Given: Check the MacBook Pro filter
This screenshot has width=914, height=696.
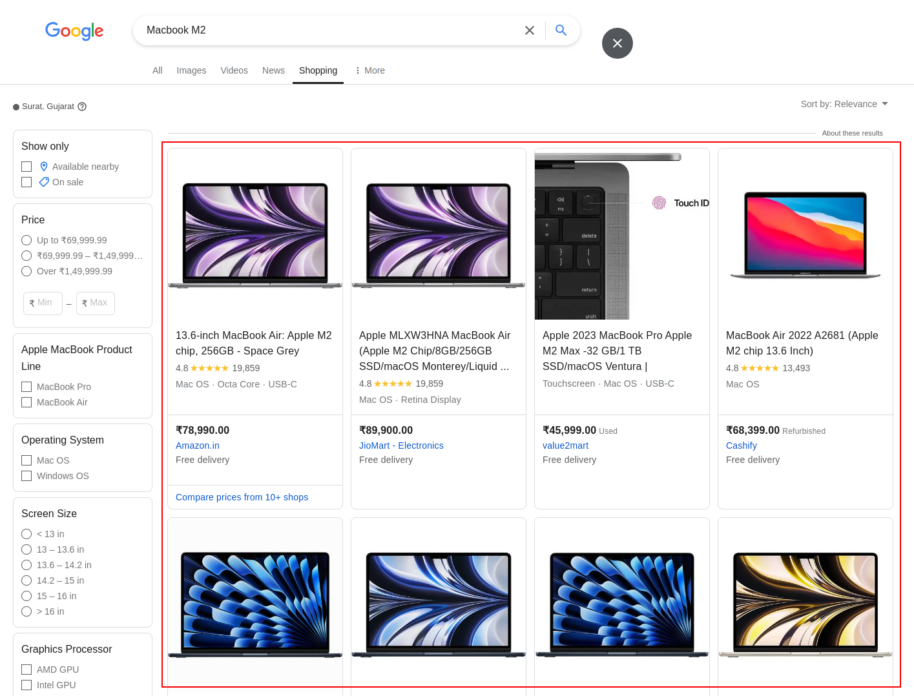Looking at the screenshot, I should click(26, 387).
